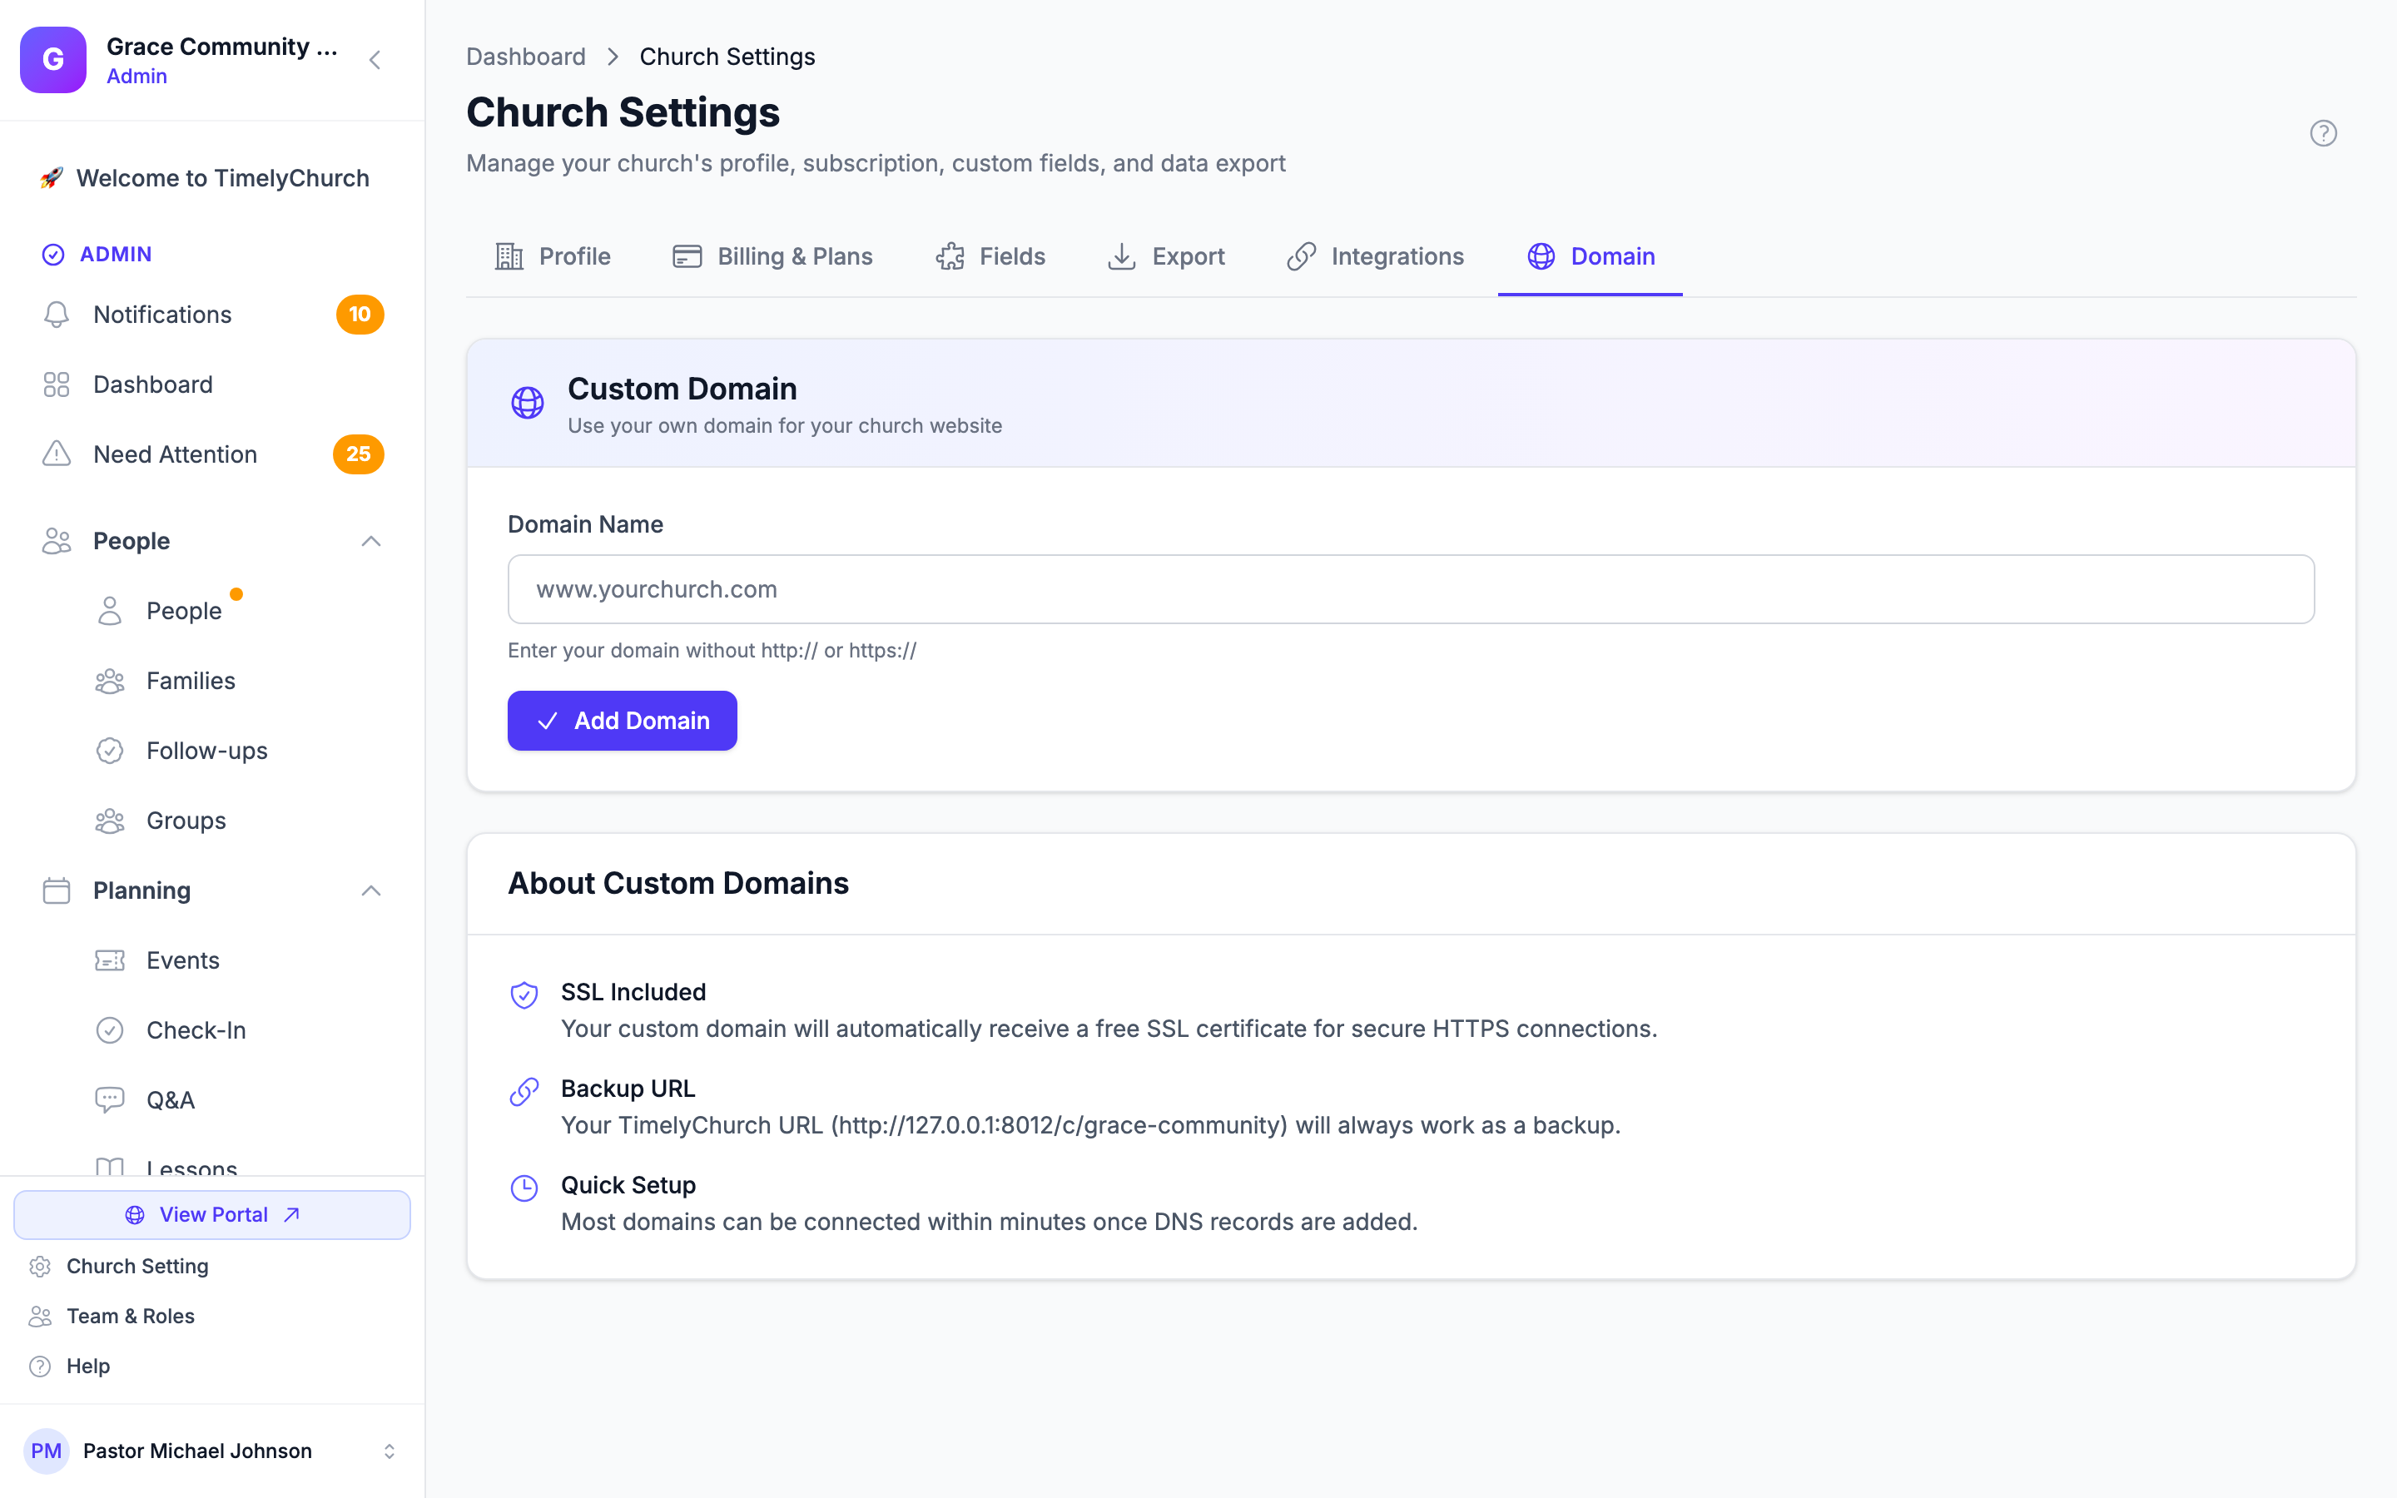Click the help question mark icon top right
Viewport: 2397px width, 1498px height.
point(2323,133)
